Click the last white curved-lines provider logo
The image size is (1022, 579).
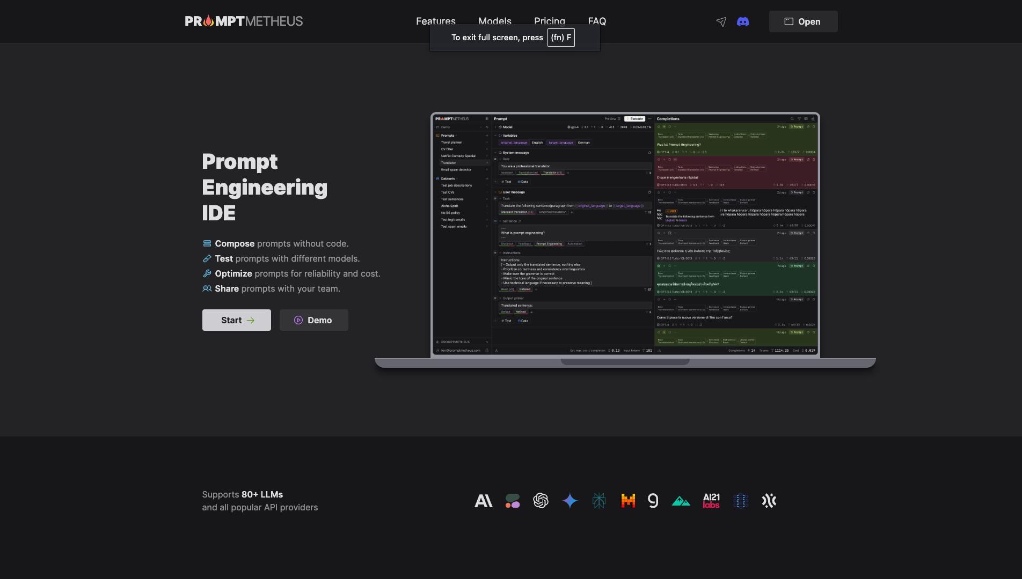769,501
